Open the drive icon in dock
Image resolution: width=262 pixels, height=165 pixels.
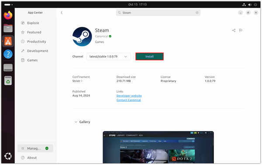[x=8, y=68]
